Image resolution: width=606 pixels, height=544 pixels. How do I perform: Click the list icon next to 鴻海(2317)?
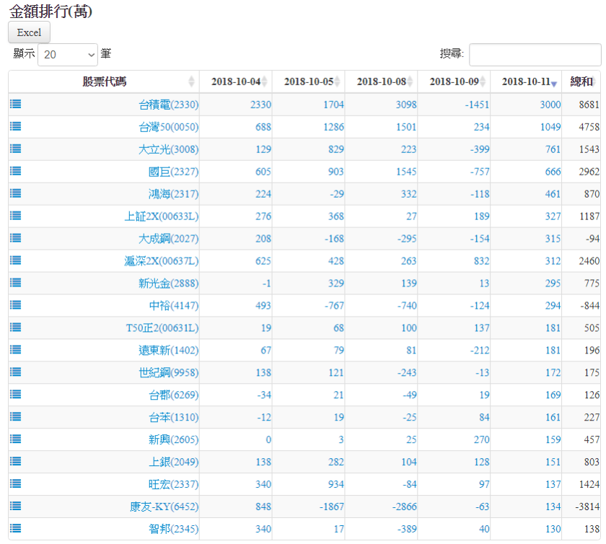click(x=16, y=193)
